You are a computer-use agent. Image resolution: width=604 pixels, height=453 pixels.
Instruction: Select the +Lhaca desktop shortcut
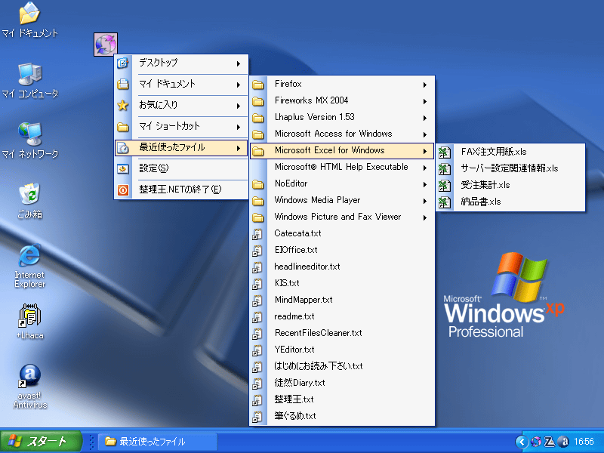pyautogui.click(x=30, y=322)
